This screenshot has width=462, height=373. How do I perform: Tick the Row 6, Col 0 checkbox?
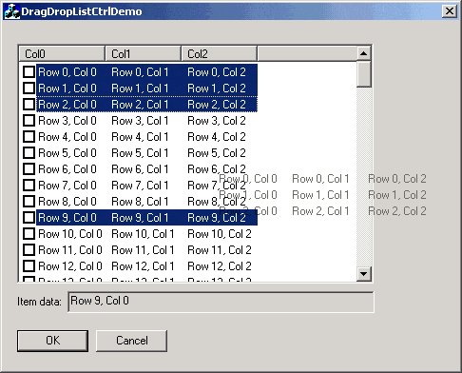pyautogui.click(x=29, y=169)
